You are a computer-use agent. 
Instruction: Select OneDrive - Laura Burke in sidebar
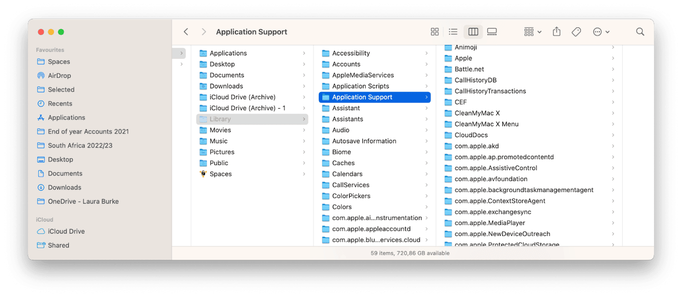(83, 202)
